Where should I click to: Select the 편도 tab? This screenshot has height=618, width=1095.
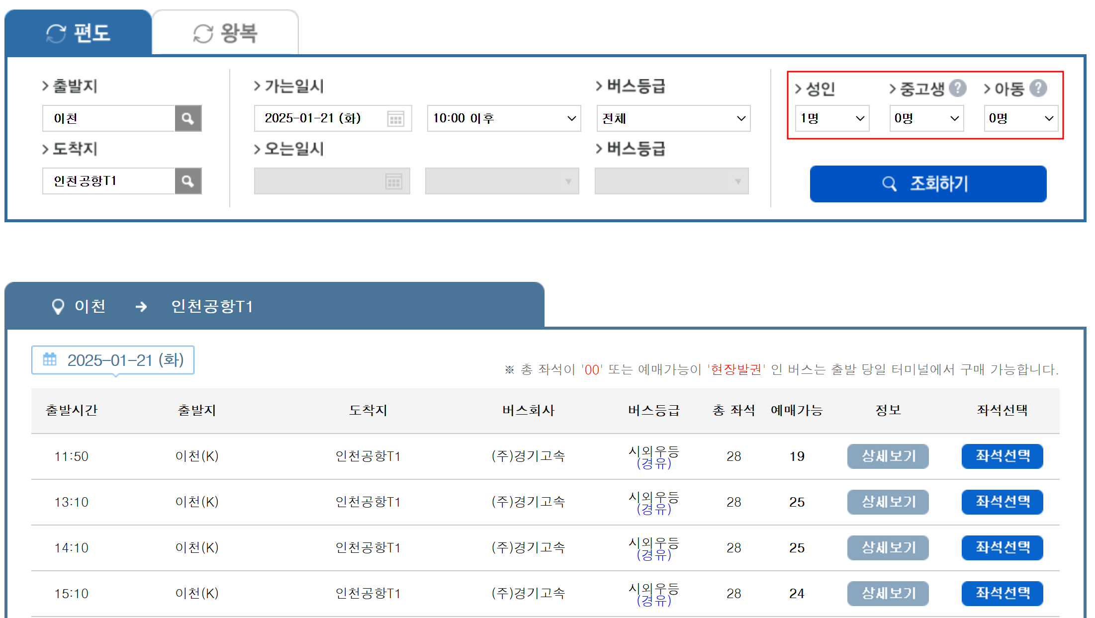[x=78, y=33]
